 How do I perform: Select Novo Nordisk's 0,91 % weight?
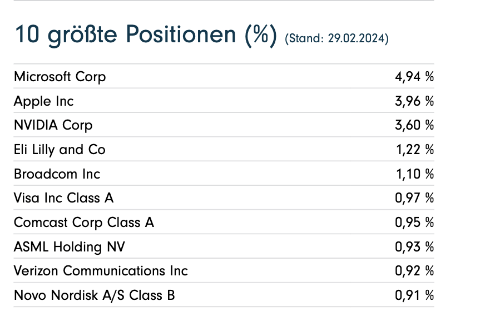click(x=414, y=295)
